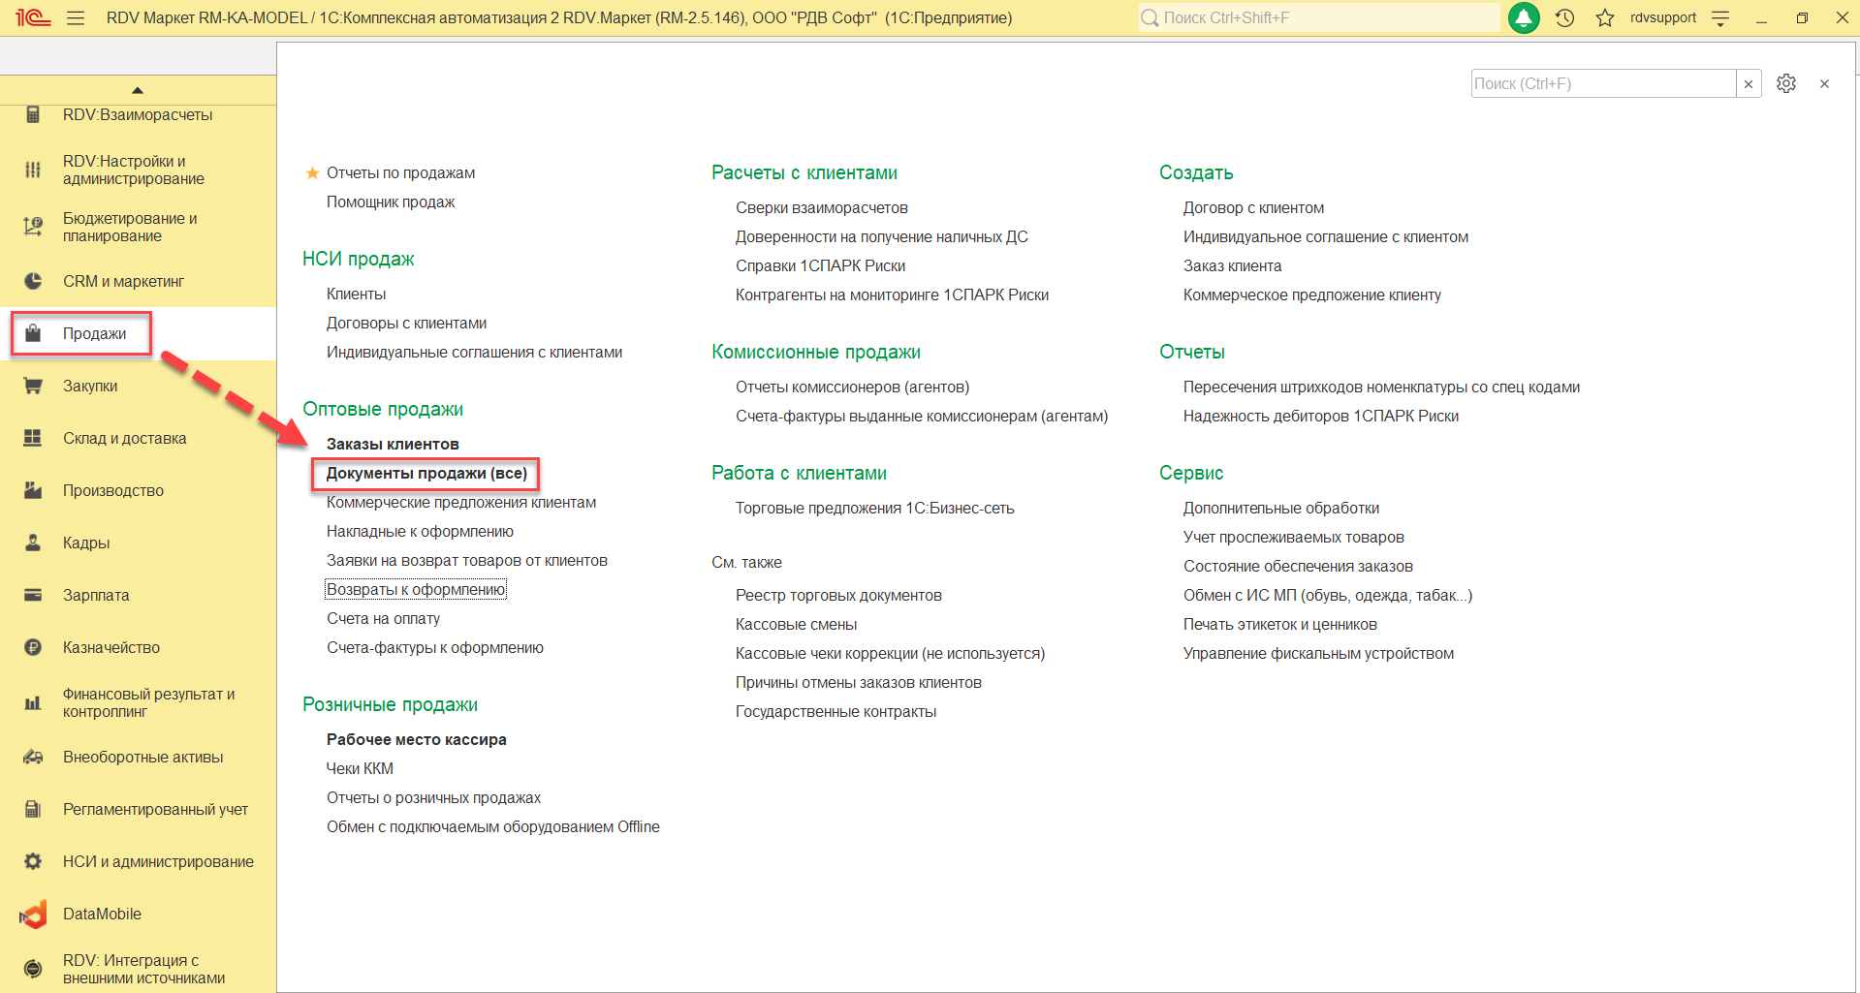
Task: Close the sales section menu panel
Action: pos(1824,84)
